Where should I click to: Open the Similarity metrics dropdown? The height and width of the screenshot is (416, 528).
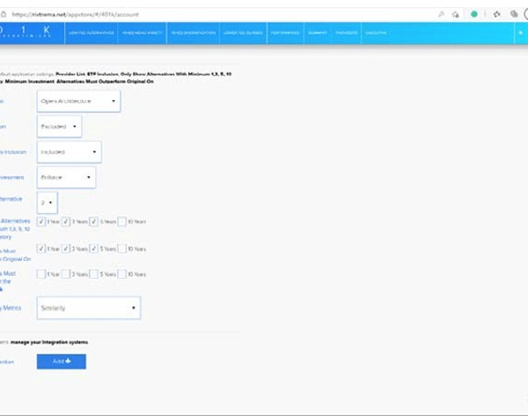coord(89,308)
